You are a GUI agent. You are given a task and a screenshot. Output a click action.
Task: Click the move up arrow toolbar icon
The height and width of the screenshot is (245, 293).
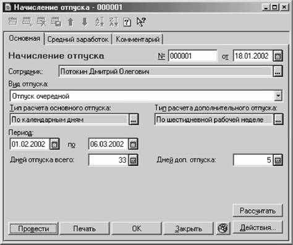[70, 22]
